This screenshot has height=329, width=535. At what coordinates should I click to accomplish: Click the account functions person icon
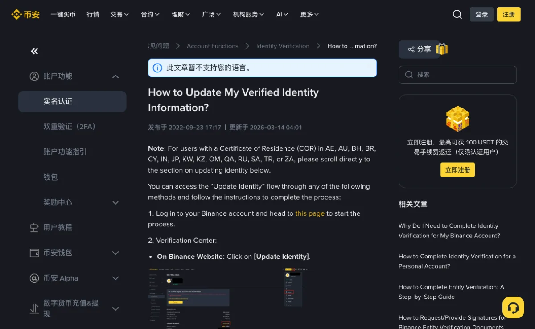click(34, 76)
